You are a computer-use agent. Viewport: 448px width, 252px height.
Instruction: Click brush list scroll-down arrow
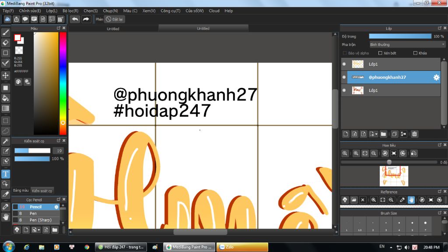63,223
